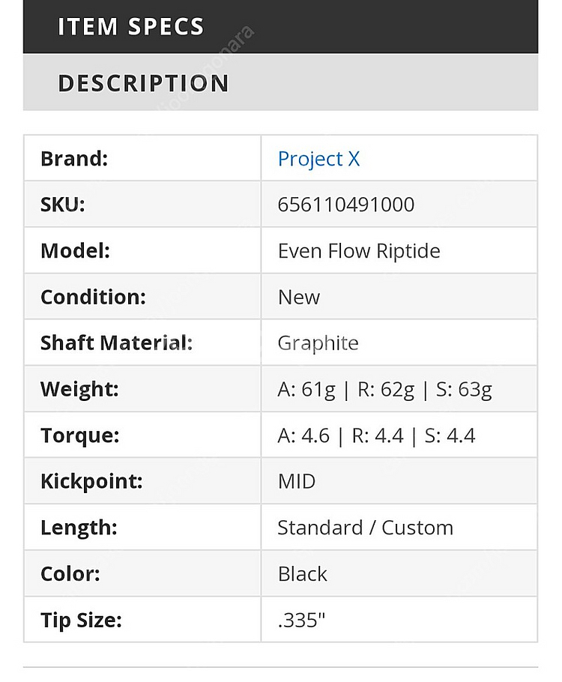Select the Color value Black
Image resolution: width=562 pixels, height=682 pixels.
pyautogui.click(x=302, y=573)
